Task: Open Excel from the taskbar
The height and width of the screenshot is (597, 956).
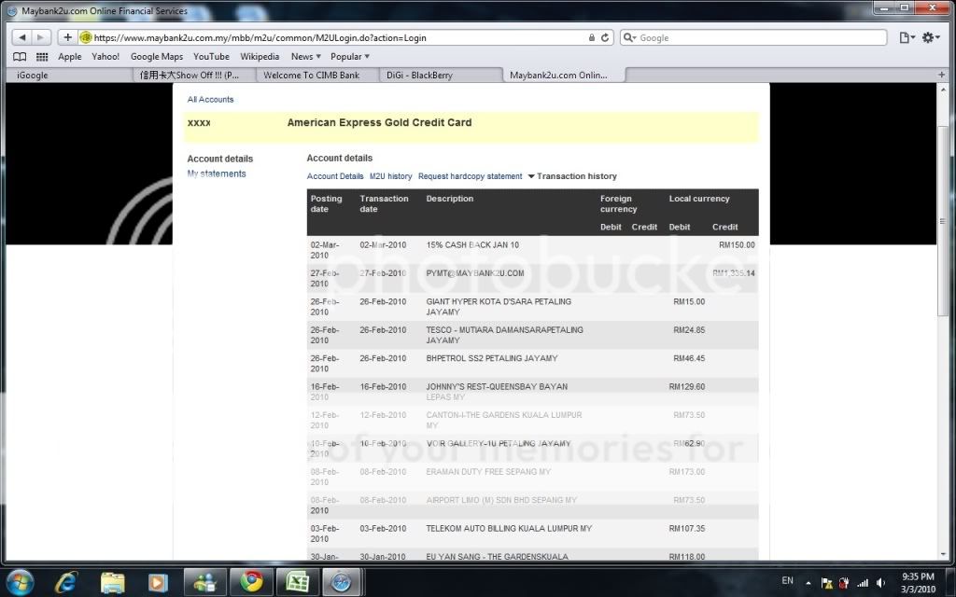Action: click(x=297, y=582)
